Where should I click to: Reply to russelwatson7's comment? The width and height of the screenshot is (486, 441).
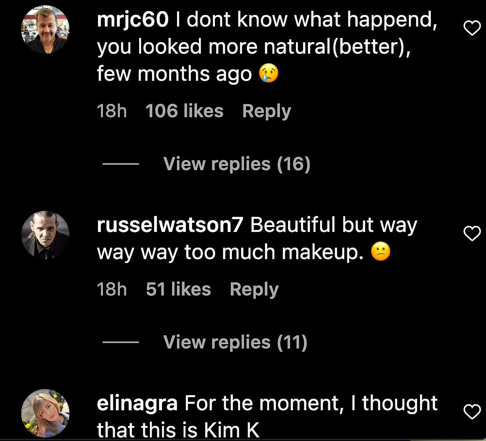pos(254,290)
